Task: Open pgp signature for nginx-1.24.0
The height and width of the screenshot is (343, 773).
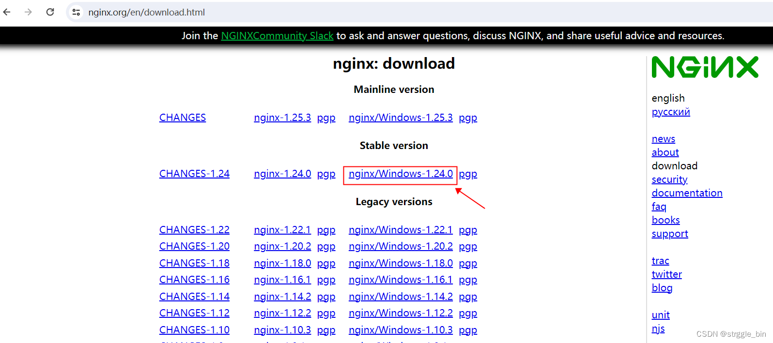Action: (x=326, y=174)
